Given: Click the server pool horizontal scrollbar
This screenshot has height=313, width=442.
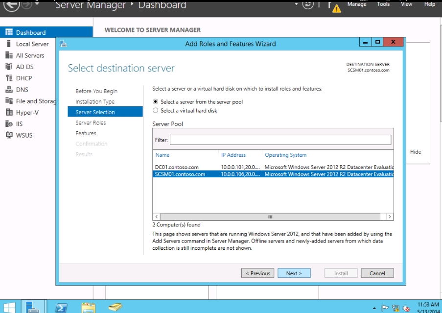Looking at the screenshot, I should coord(269,217).
